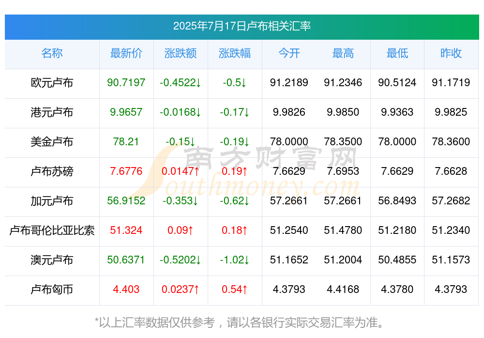This screenshot has height=338, width=484.
Task: Click the disclaimer starting with *以上汇率数据仅供参考
Action: [240, 323]
